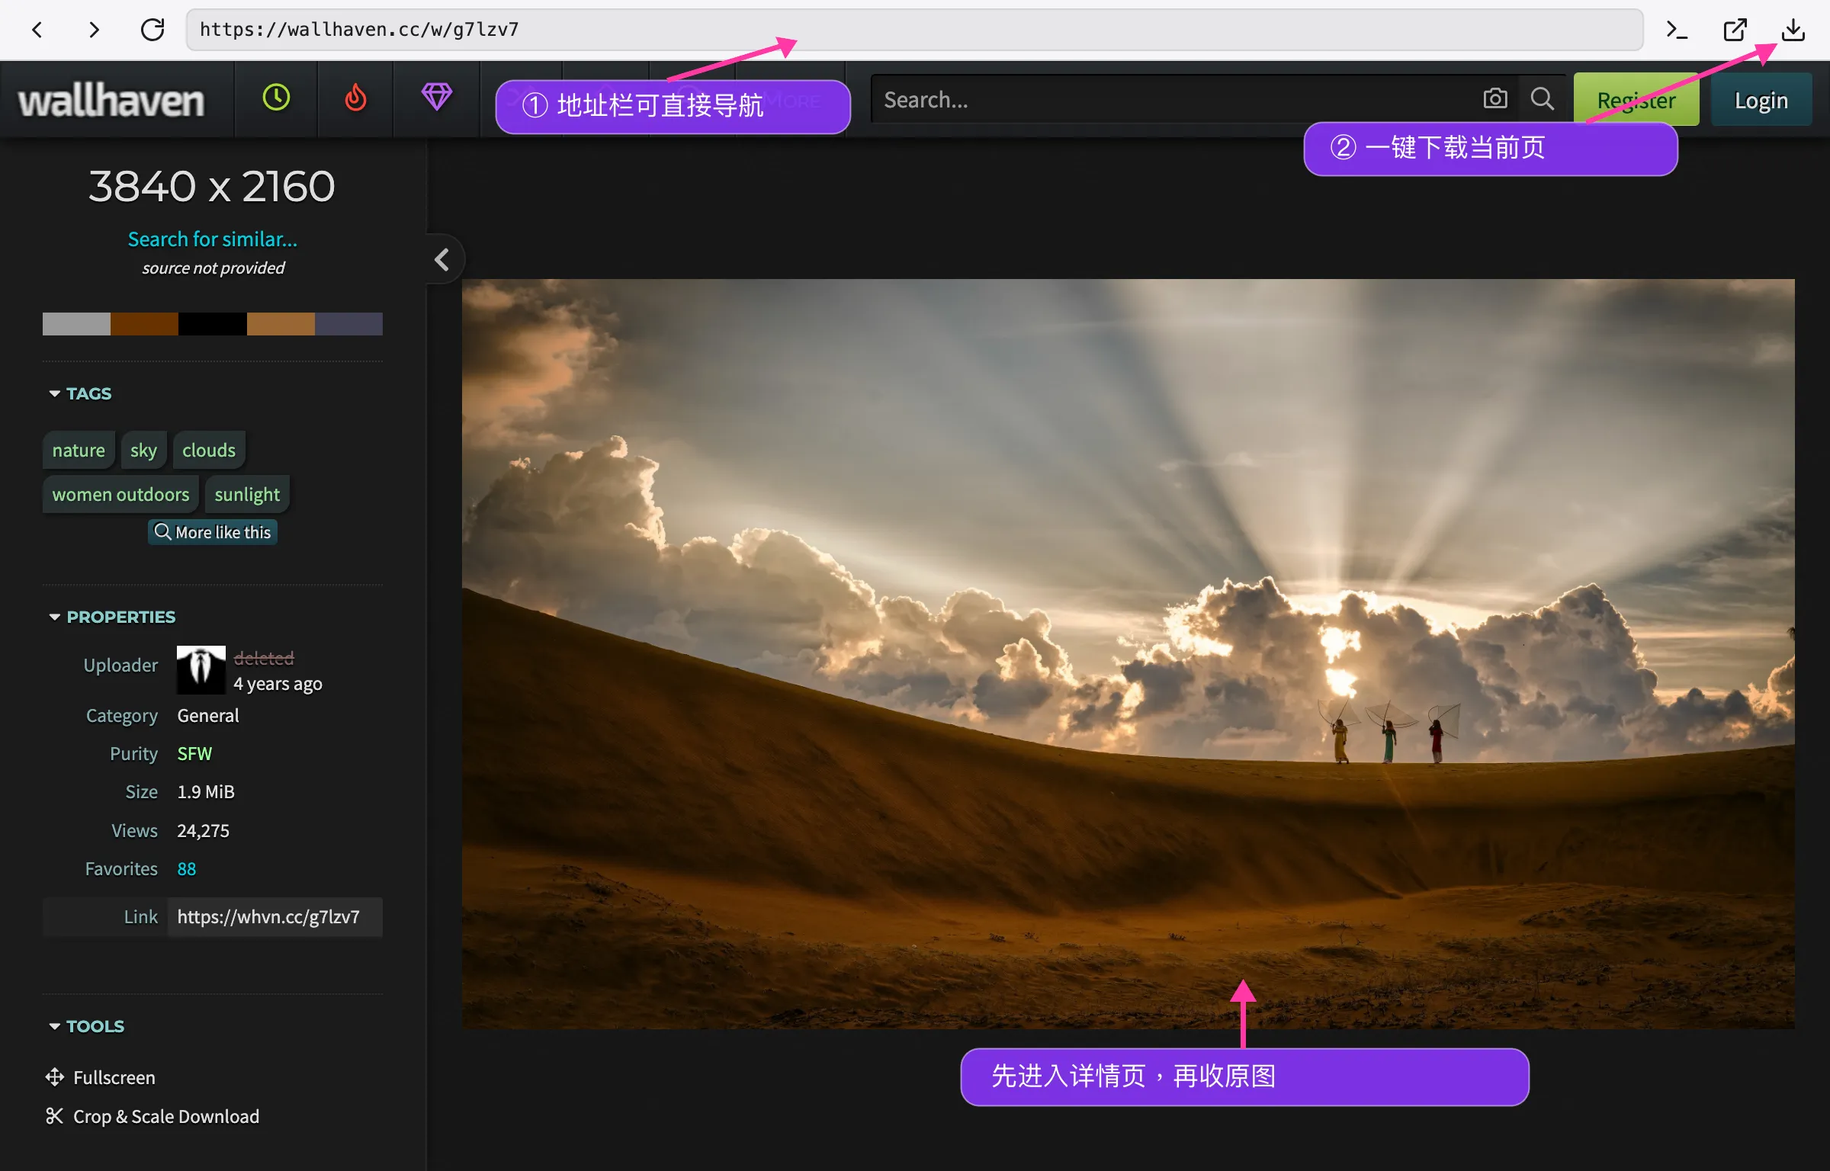Viewport: 1830px width, 1171px height.
Task: Click the Fullscreen tool
Action: [x=101, y=1077]
